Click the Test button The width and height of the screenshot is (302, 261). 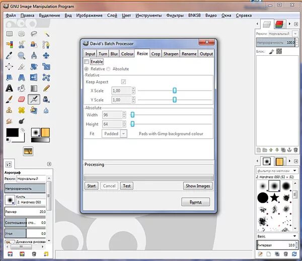[x=127, y=186]
